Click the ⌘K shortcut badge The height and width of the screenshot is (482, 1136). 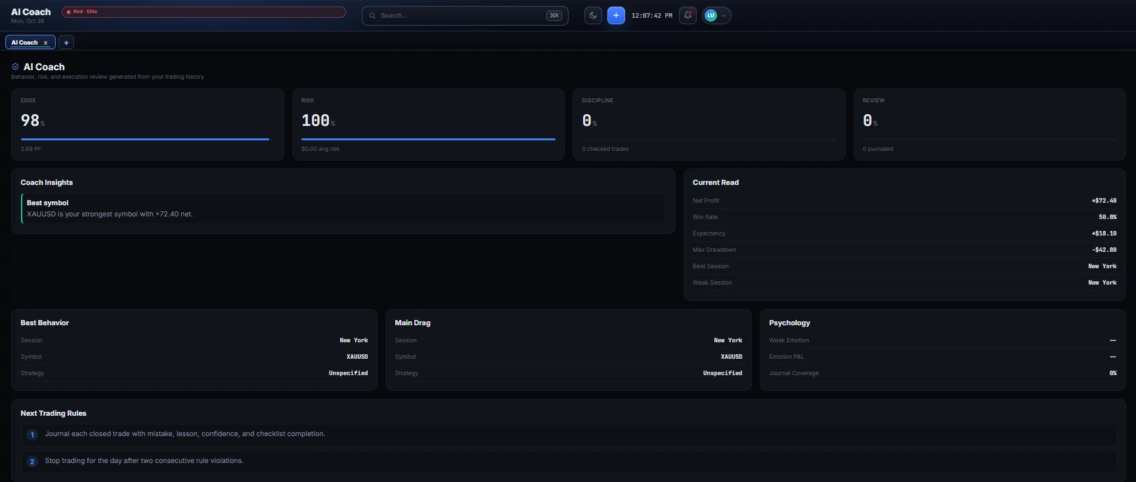(554, 16)
